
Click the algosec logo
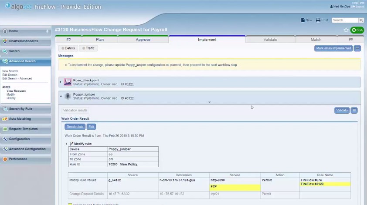18,7
